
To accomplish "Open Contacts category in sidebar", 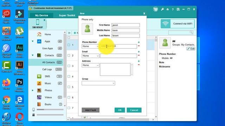I will [x=49, y=55].
